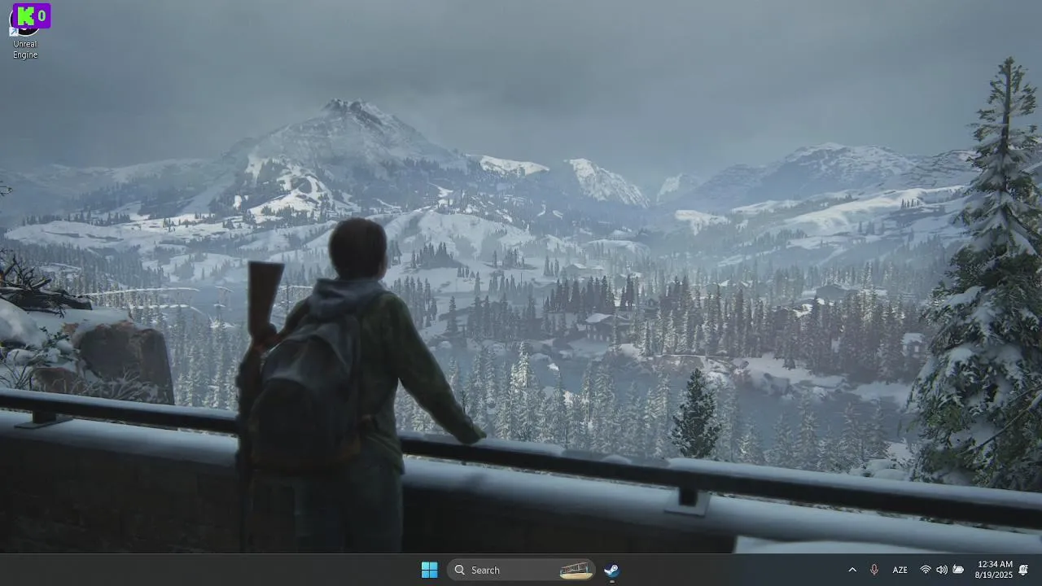Open the notification bell icon
The height and width of the screenshot is (586, 1042).
pos(1024,570)
